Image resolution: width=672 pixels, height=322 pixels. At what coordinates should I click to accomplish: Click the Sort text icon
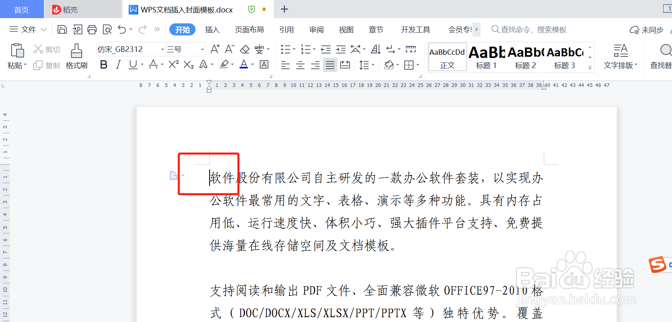[x=376, y=49]
